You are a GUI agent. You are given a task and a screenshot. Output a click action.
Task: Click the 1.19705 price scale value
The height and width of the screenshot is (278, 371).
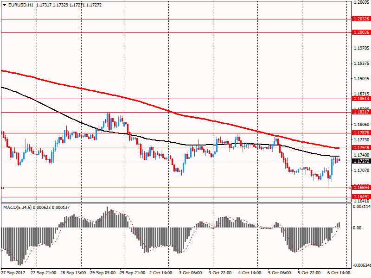point(361,48)
